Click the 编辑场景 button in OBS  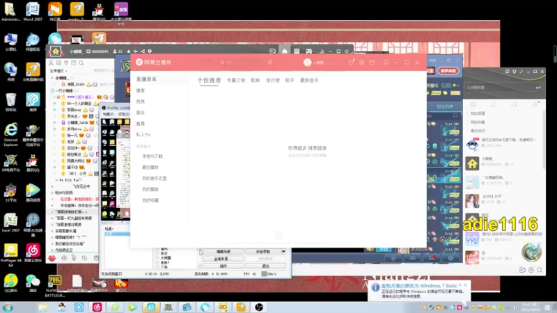pos(223,251)
